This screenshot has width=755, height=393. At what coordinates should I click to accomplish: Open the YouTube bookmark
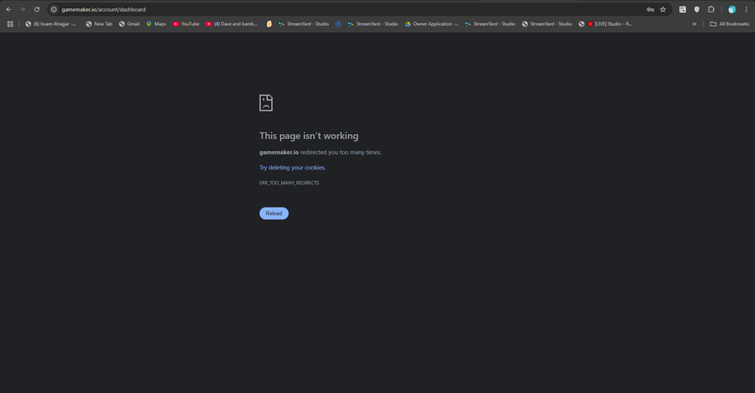tap(186, 23)
